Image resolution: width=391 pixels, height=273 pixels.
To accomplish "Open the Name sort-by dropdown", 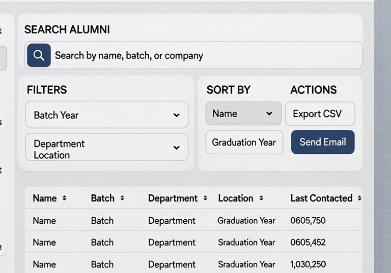I will click(x=243, y=114).
